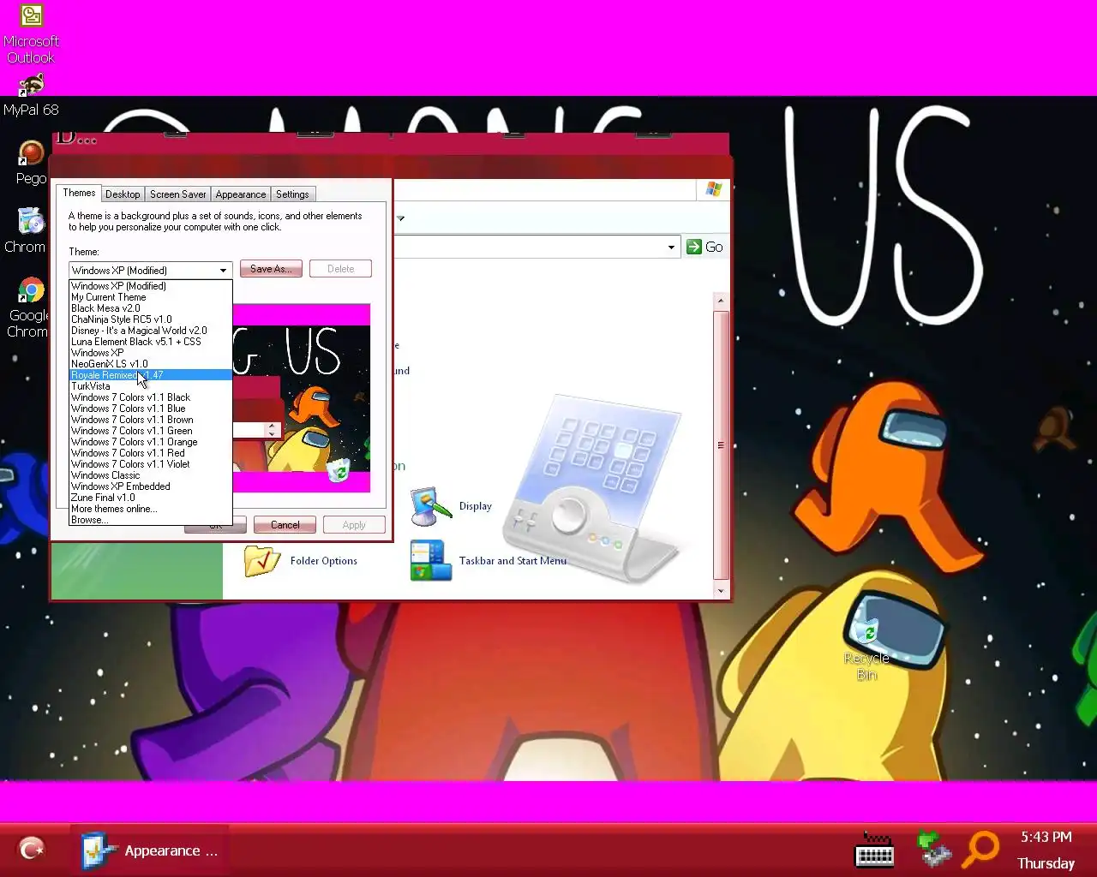1097x877 pixels.
Task: Open MyPal 68 desktop shortcut
Action: coord(31,96)
